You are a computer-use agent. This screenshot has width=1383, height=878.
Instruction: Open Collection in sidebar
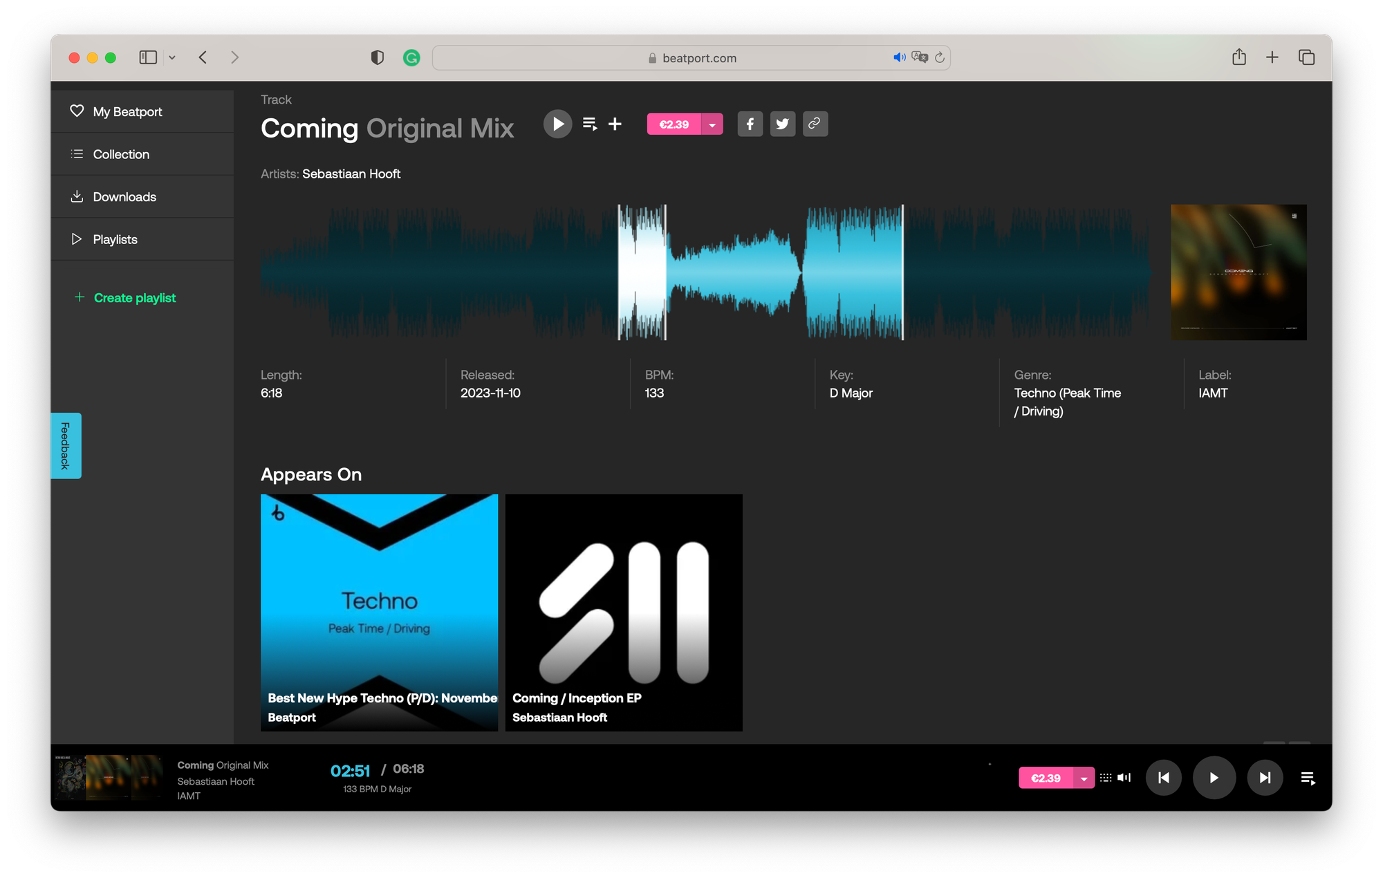[x=142, y=154]
